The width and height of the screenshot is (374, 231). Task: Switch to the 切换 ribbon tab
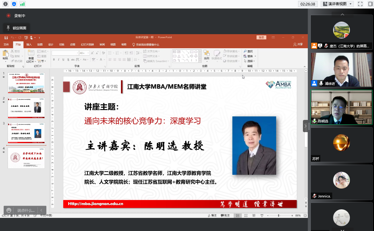[x=62, y=45]
